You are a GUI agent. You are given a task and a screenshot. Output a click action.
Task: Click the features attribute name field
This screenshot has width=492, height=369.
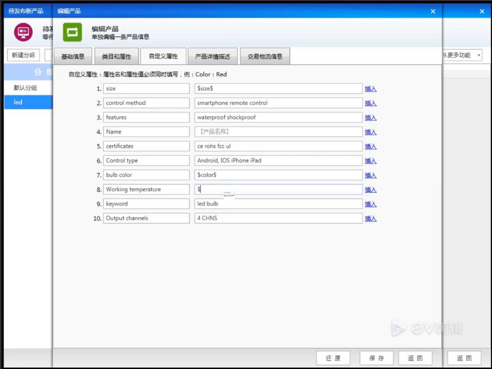pyautogui.click(x=146, y=117)
